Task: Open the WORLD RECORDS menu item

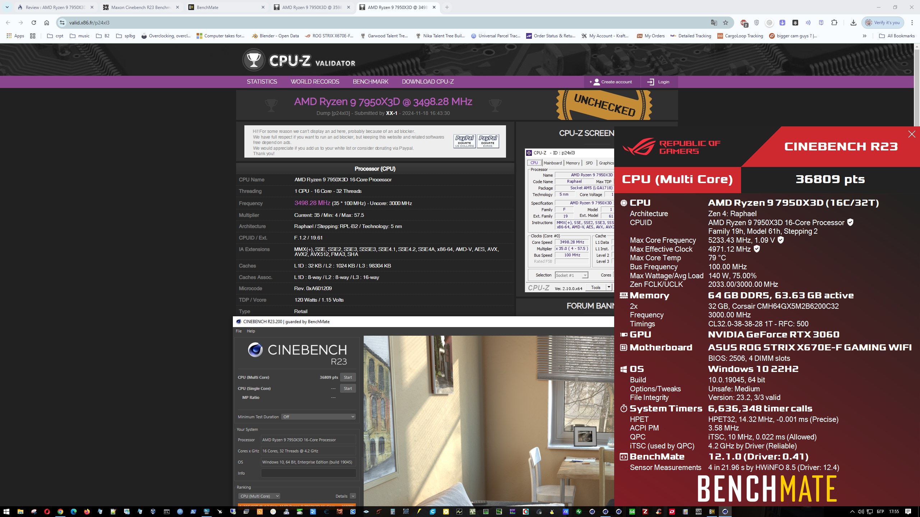Action: 315,82
